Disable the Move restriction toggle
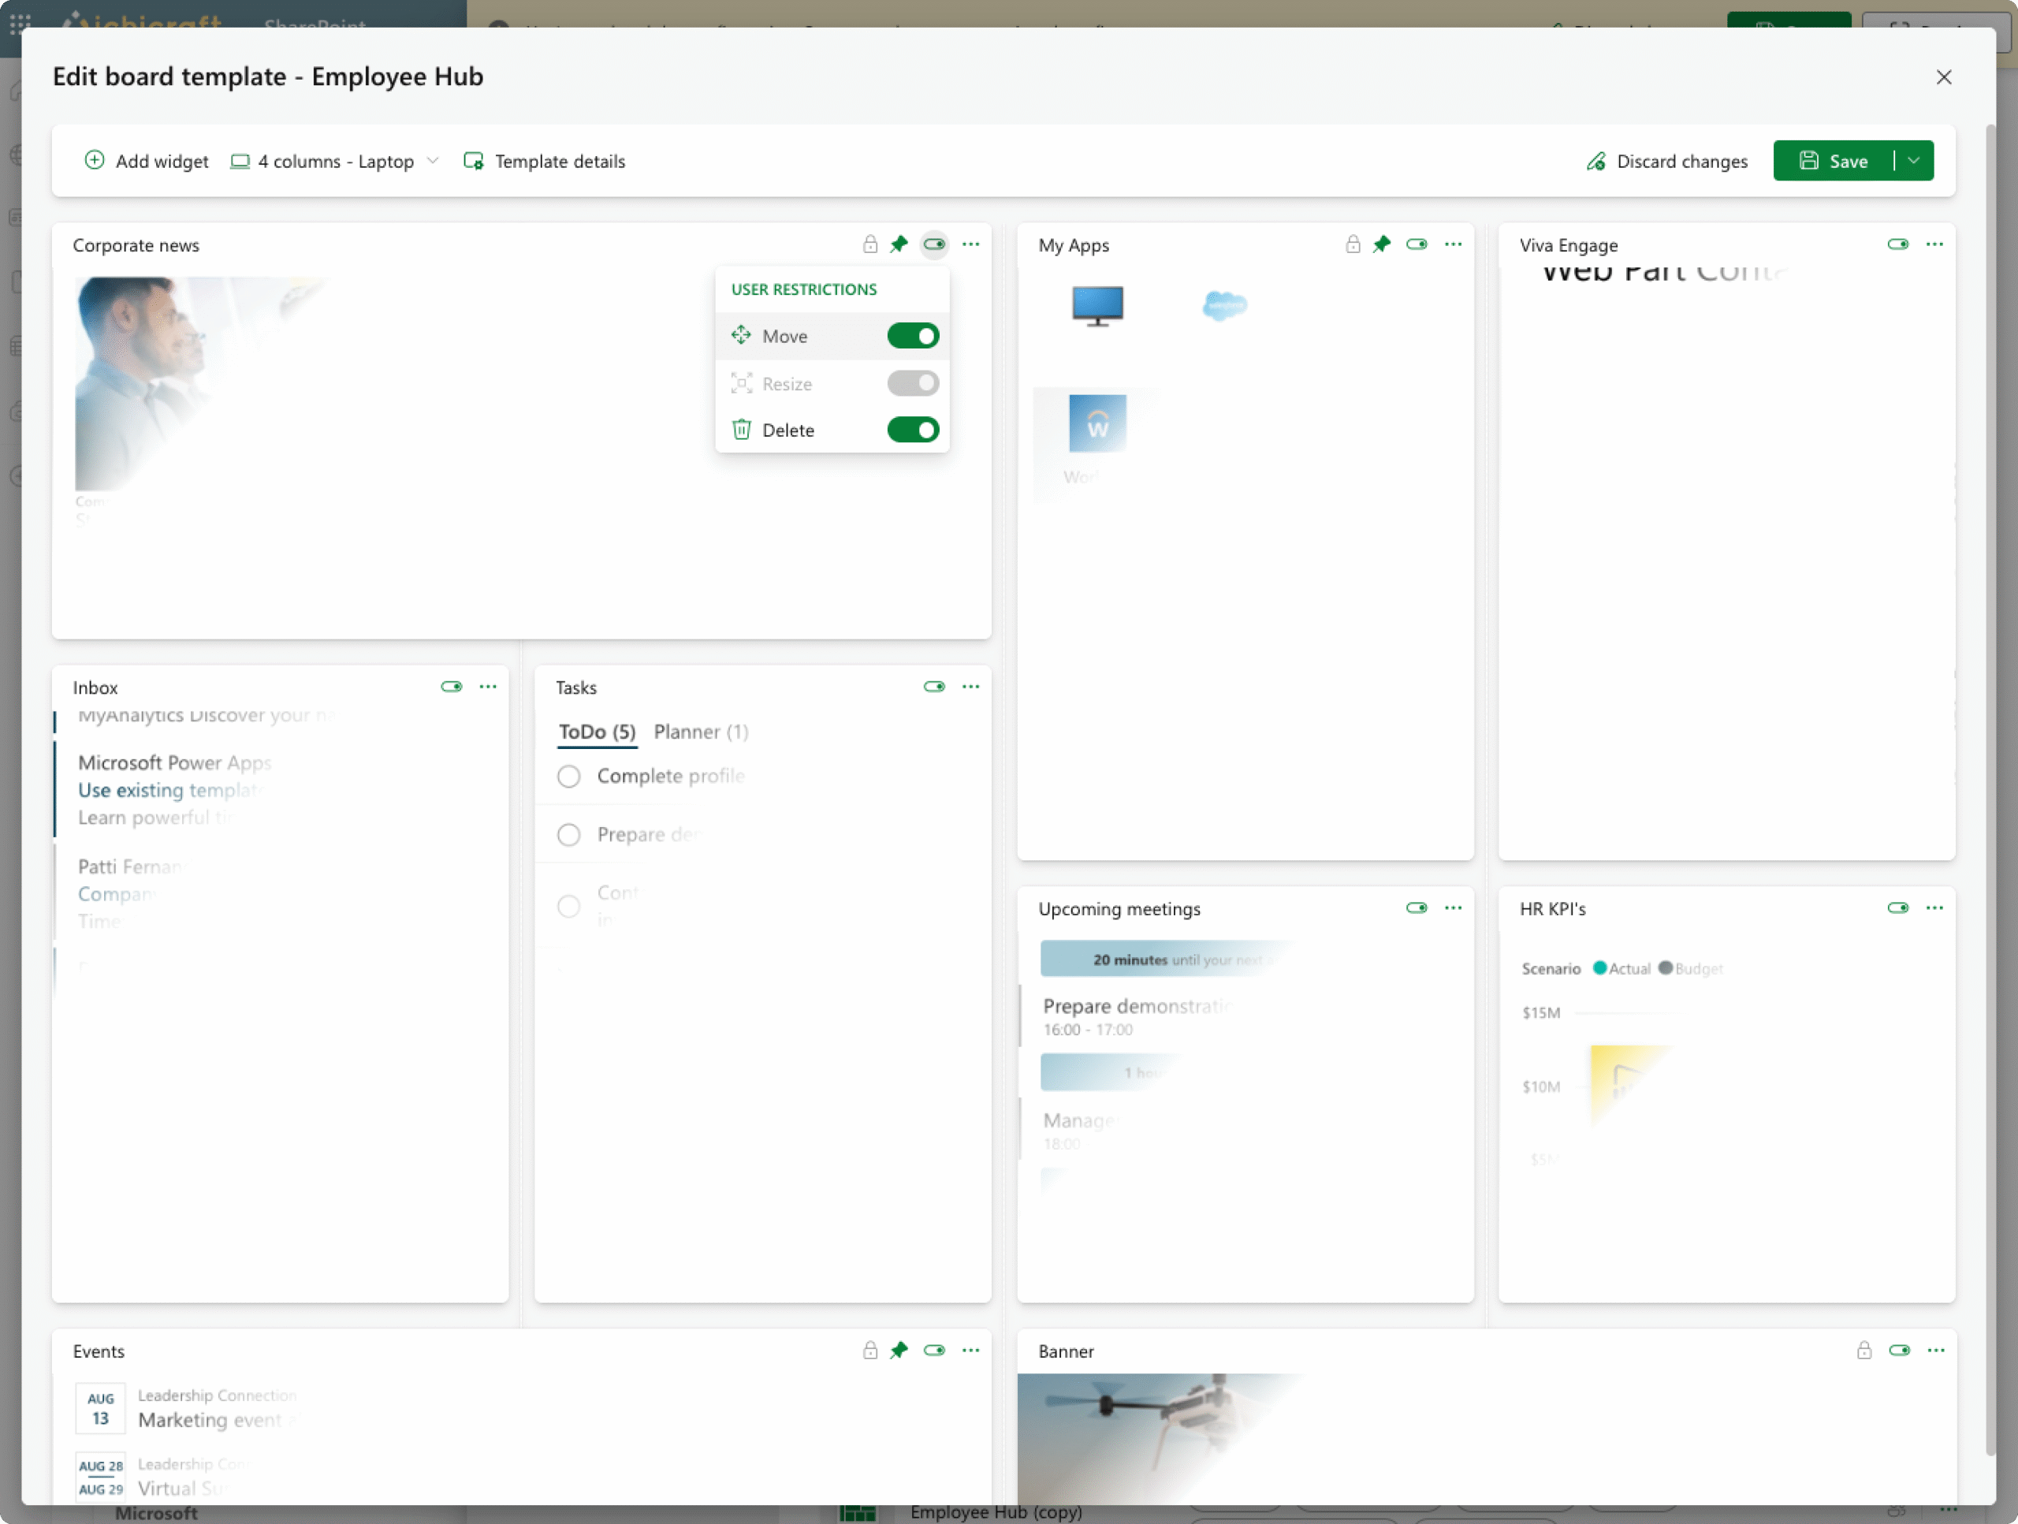 (912, 336)
